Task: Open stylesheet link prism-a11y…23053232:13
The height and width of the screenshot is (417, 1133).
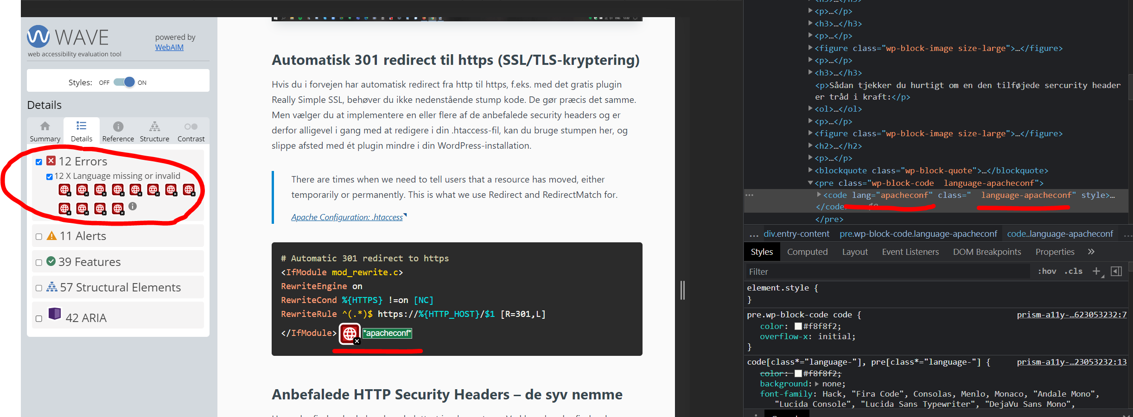Action: coord(1072,362)
